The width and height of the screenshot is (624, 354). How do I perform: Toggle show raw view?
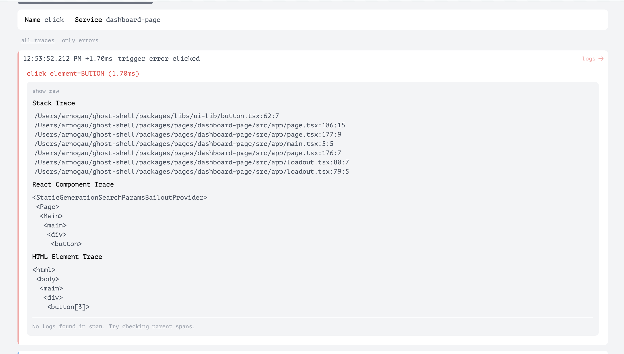click(46, 91)
